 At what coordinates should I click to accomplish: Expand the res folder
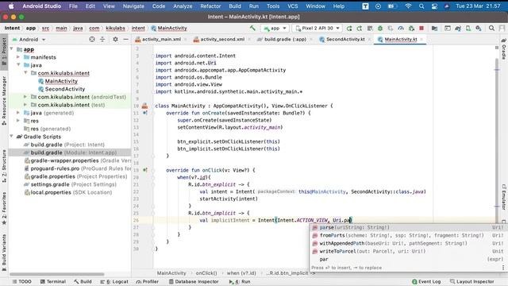click(x=18, y=121)
